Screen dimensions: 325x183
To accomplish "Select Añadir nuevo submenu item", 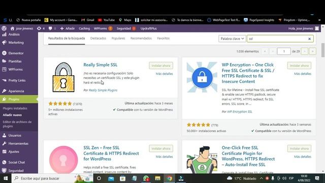I will coord(12,115).
